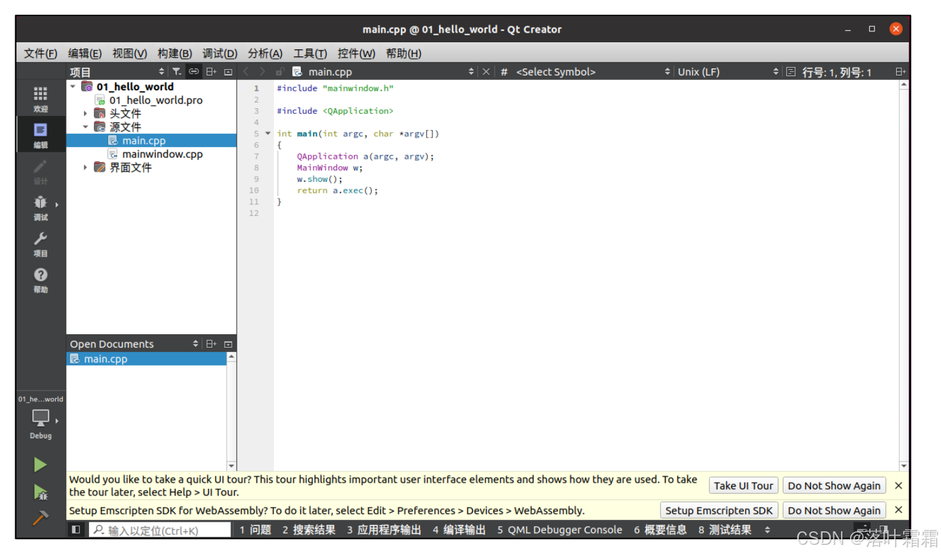
Task: Open the 控件(W) menu
Action: click(x=356, y=53)
